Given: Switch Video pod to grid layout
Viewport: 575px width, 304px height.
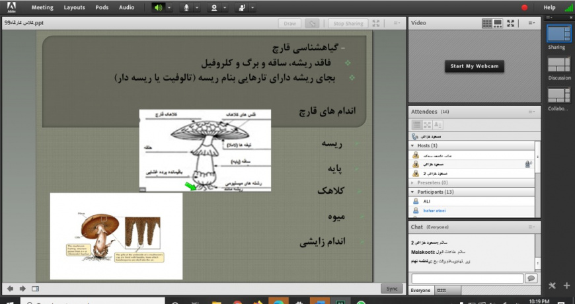Looking at the screenshot, I should 487,23.
